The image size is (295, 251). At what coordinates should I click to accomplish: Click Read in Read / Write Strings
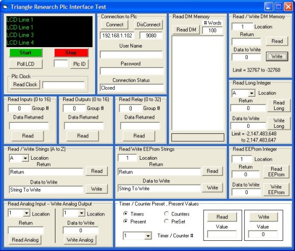click(x=97, y=171)
